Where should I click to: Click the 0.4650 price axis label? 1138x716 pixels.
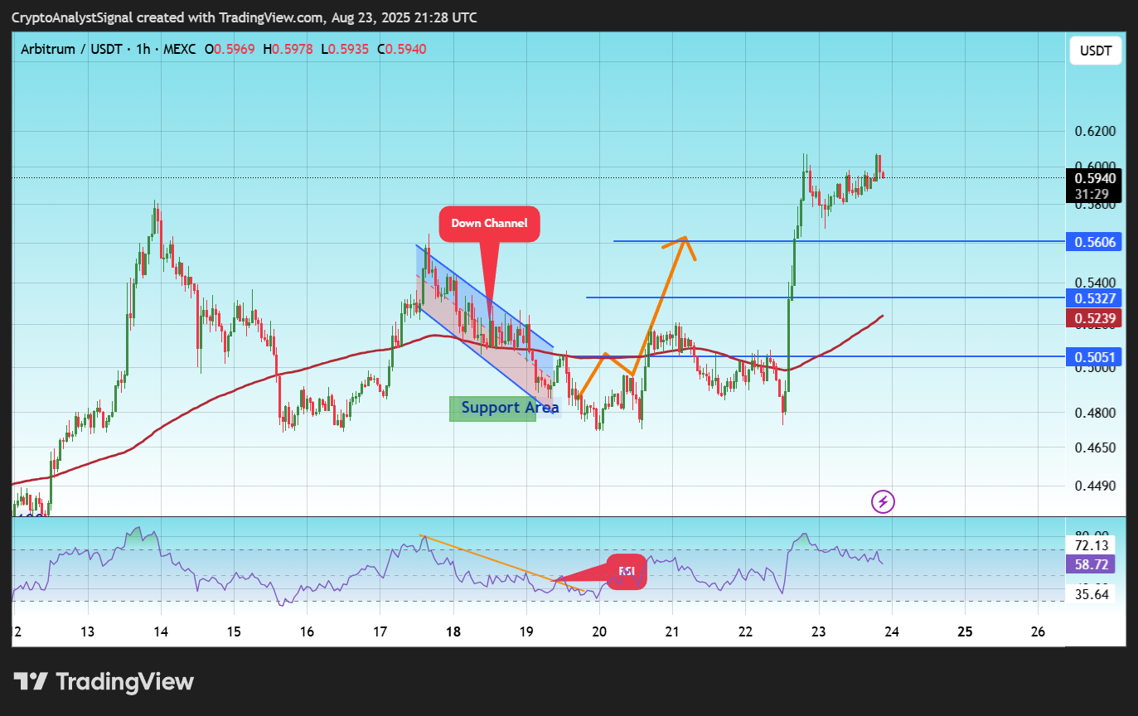(1094, 447)
